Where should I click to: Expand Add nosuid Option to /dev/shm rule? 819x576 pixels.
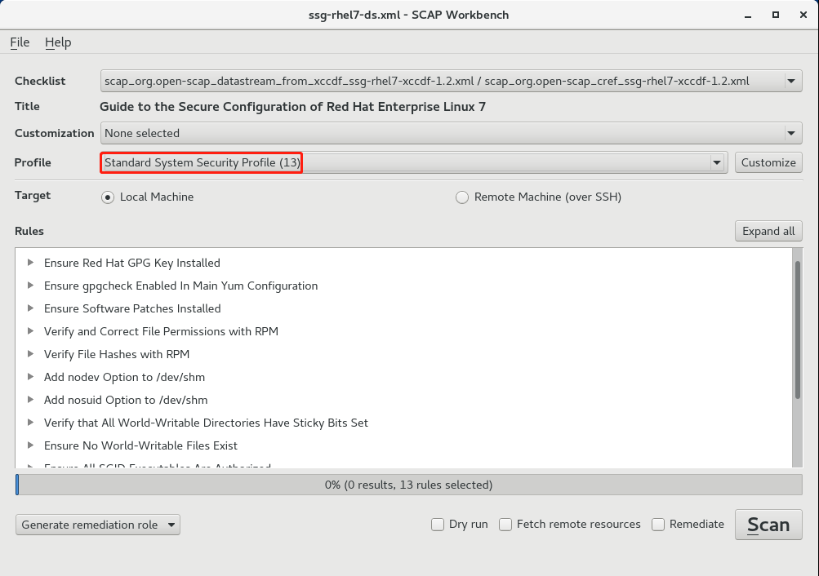31,400
